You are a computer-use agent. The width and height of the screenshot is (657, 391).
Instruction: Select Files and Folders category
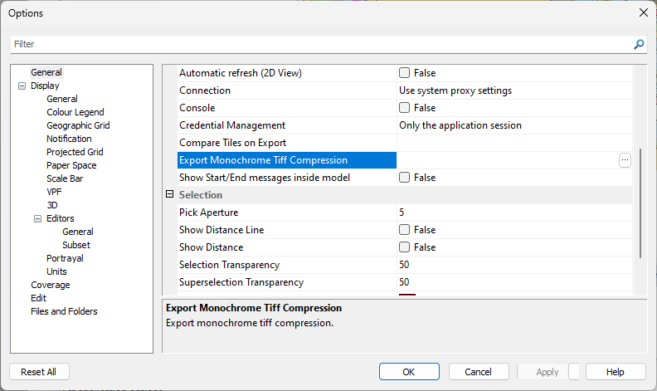click(x=64, y=311)
